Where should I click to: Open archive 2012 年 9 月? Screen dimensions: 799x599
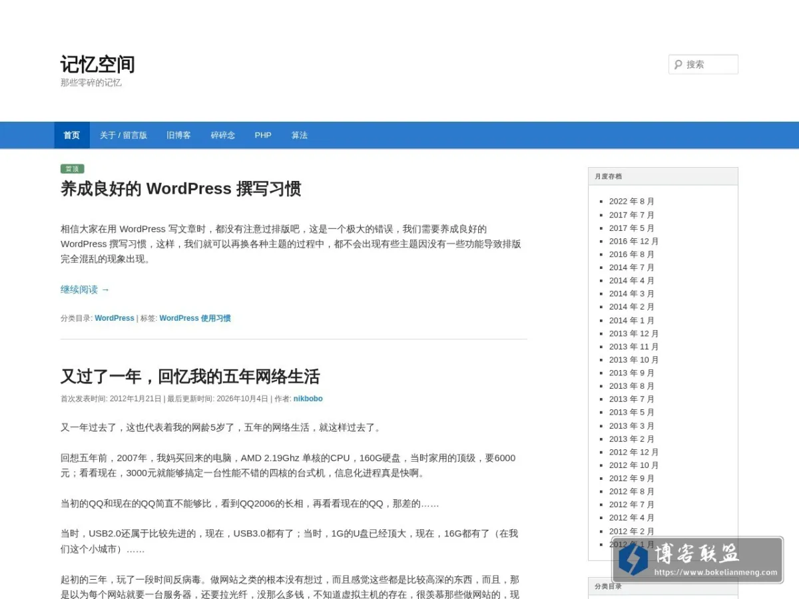tap(632, 479)
